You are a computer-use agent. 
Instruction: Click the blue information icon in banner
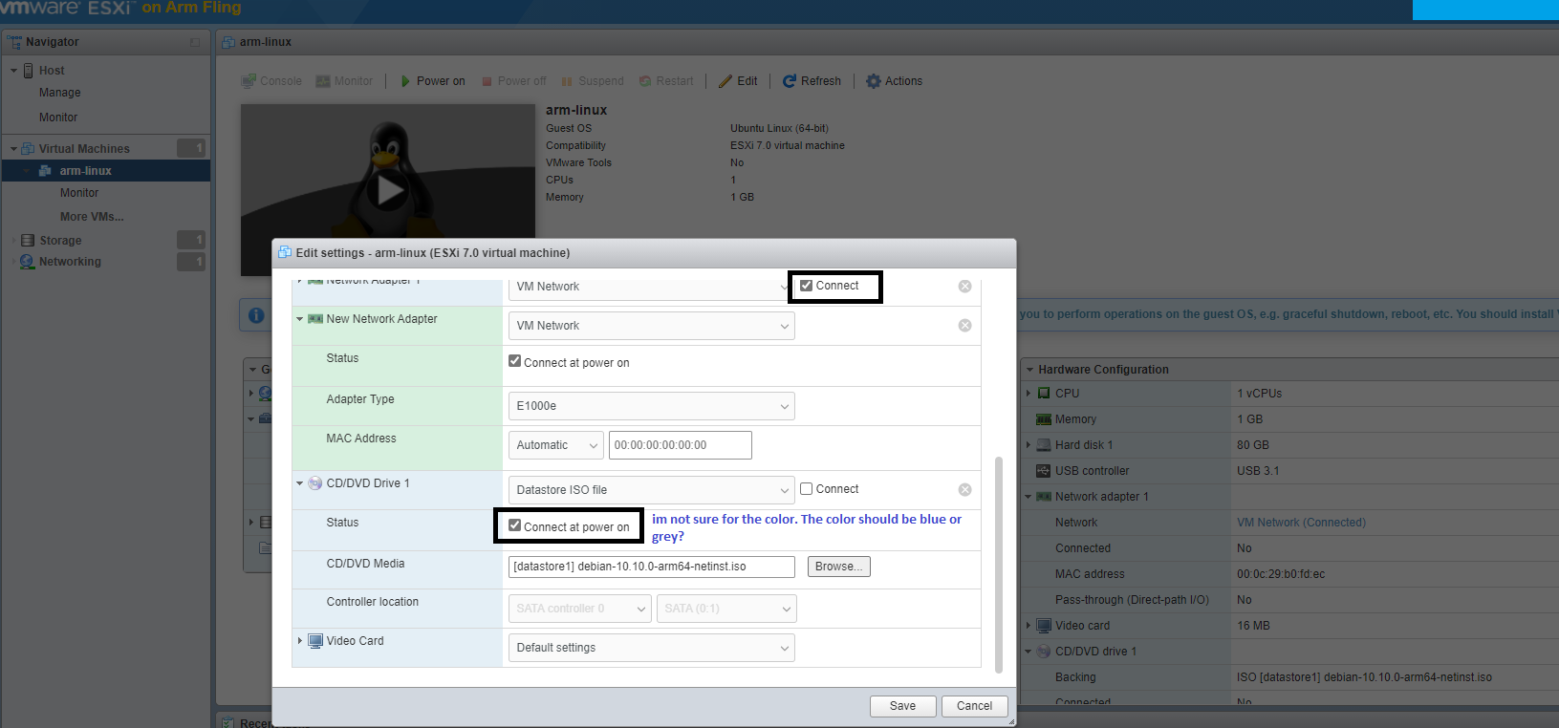(256, 315)
